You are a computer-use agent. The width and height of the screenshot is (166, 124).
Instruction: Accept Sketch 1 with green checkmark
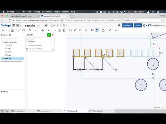pos(49,35)
